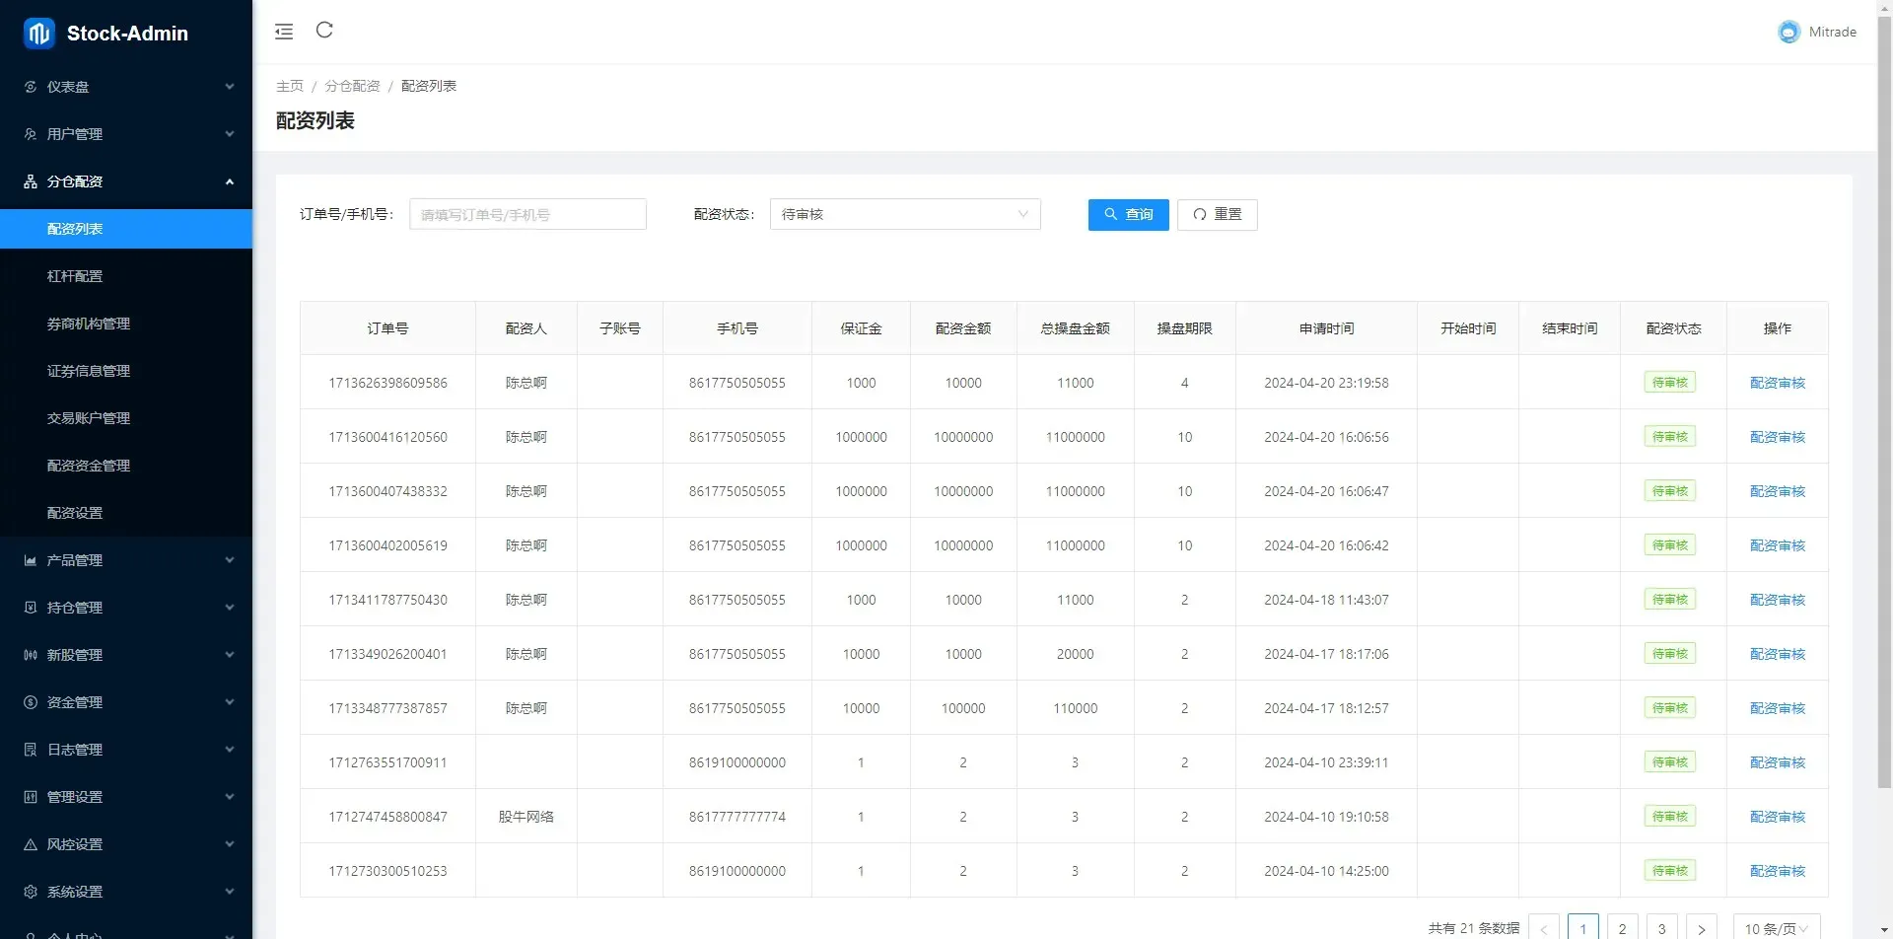Click the 重置 reset button

coord(1217,214)
